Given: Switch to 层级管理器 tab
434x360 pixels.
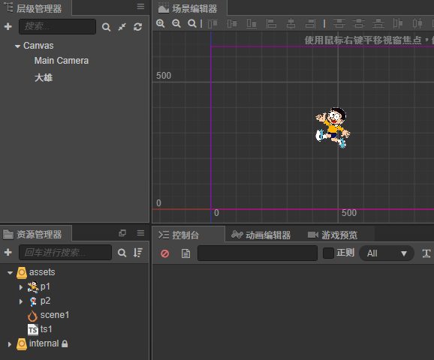Looking at the screenshot, I should coord(36,8).
